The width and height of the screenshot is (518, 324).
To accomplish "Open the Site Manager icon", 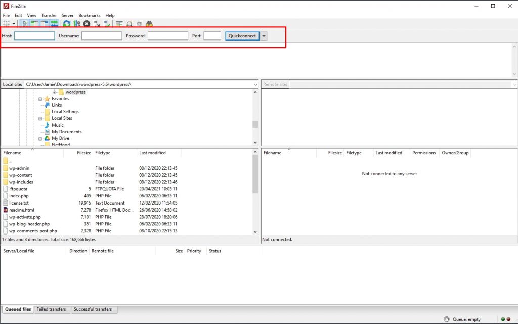I will [6, 24].
